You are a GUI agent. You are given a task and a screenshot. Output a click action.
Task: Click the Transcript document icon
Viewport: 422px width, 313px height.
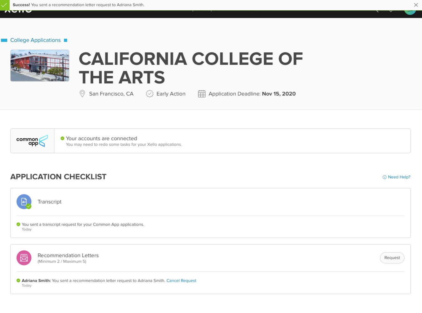[24, 202]
